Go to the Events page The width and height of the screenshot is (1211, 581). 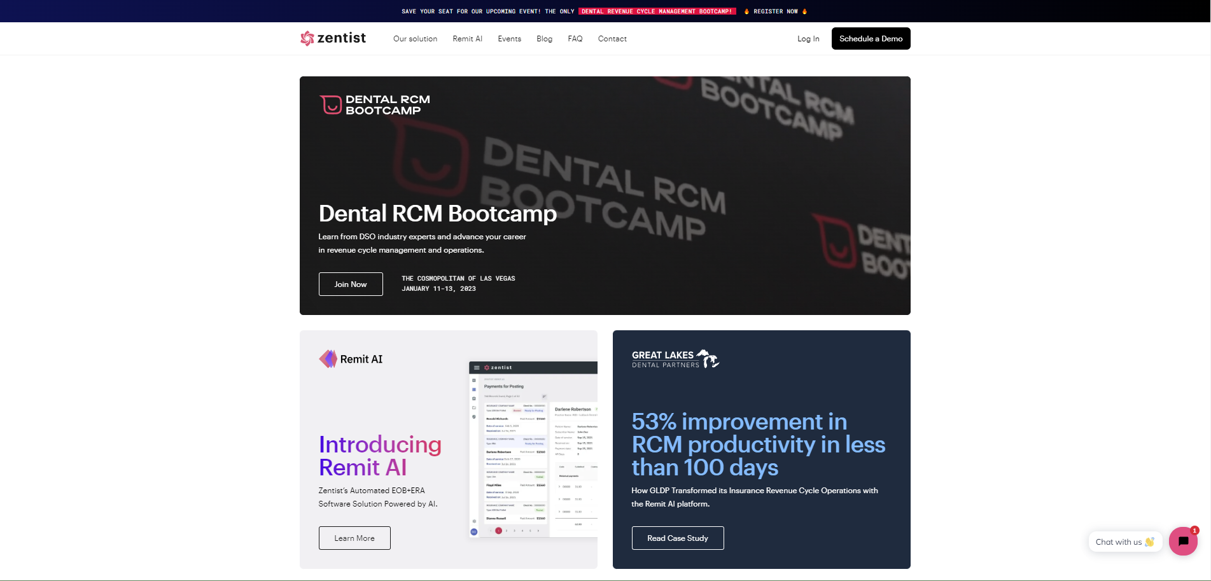[x=509, y=39]
